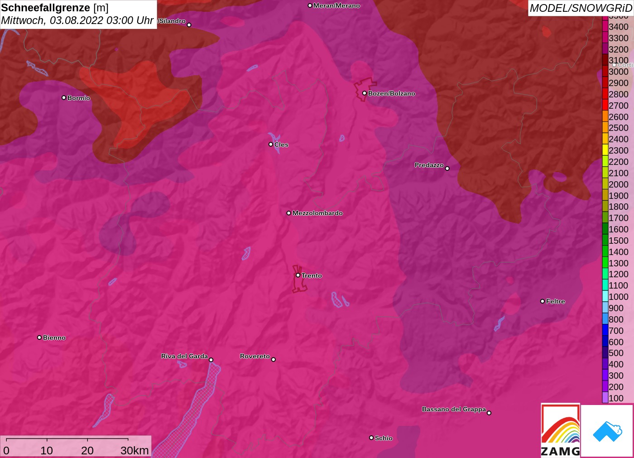This screenshot has height=458, width=634.
Task: Select the Bienno marker dot
Action: [39, 337]
